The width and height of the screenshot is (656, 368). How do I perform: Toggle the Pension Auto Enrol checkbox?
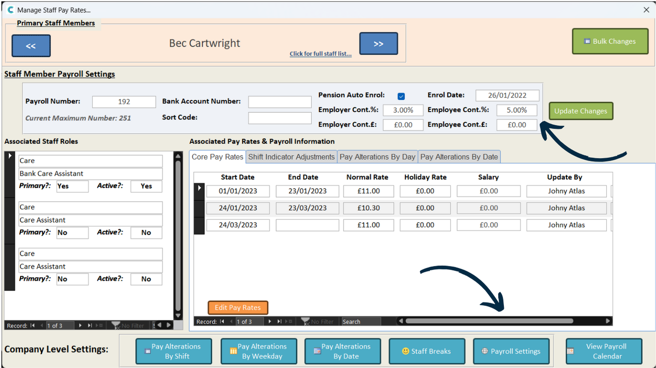401,96
